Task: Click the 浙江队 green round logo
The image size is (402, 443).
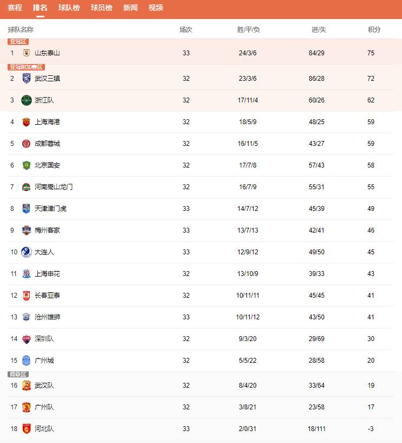Action: pos(26,100)
